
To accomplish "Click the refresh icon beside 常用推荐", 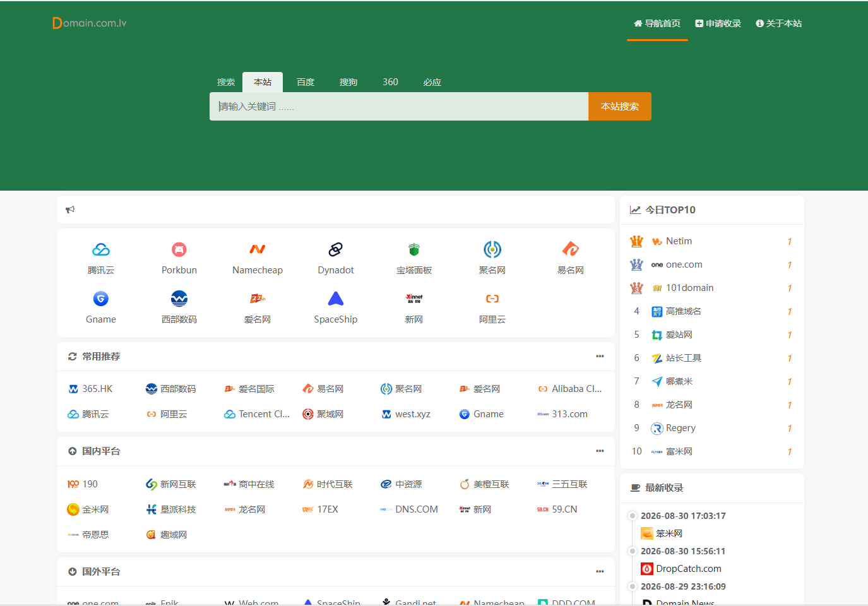I will [x=73, y=357].
